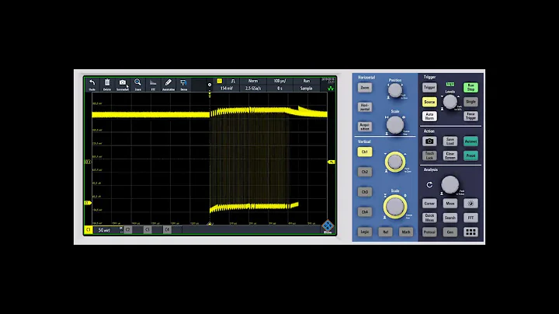Viewport: 559px width, 314px height.
Task: Click the Clear Screen button
Action: [450, 155]
